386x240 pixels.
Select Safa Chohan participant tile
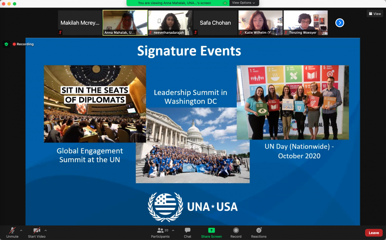click(x=215, y=23)
